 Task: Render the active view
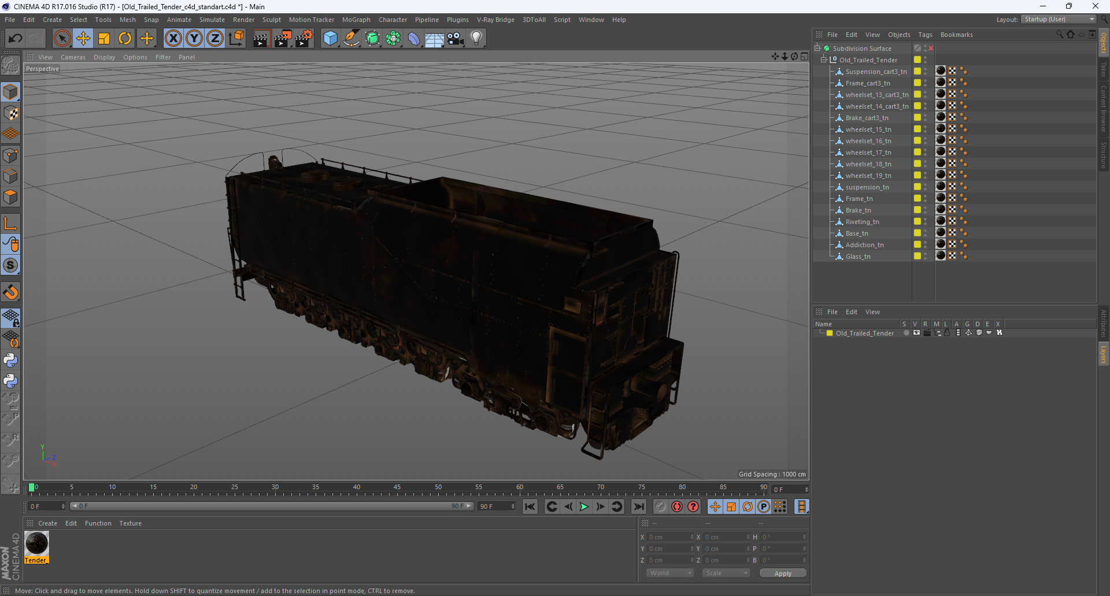(261, 38)
